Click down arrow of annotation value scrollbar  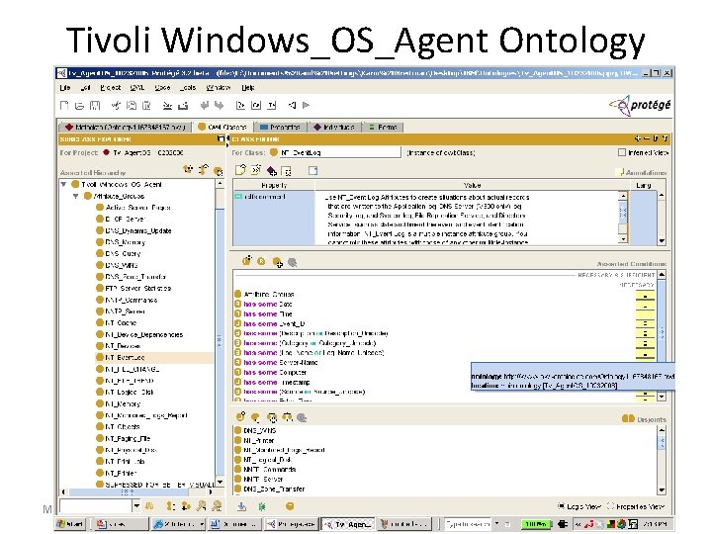tap(623, 239)
